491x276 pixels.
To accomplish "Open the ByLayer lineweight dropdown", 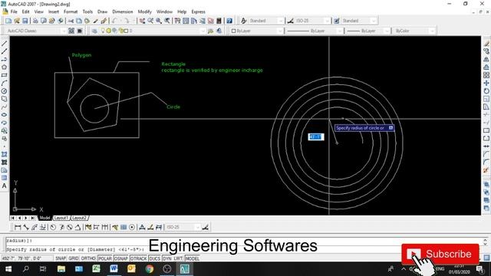I will click(387, 31).
